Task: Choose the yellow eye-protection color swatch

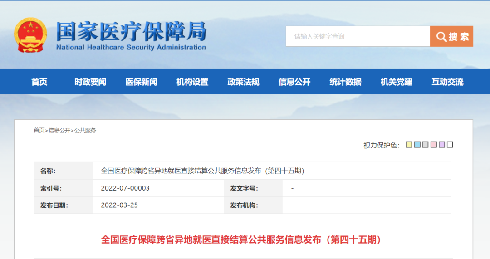Action: 409,145
